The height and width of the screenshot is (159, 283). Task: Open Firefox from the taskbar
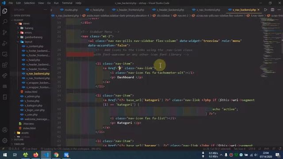pos(36,155)
